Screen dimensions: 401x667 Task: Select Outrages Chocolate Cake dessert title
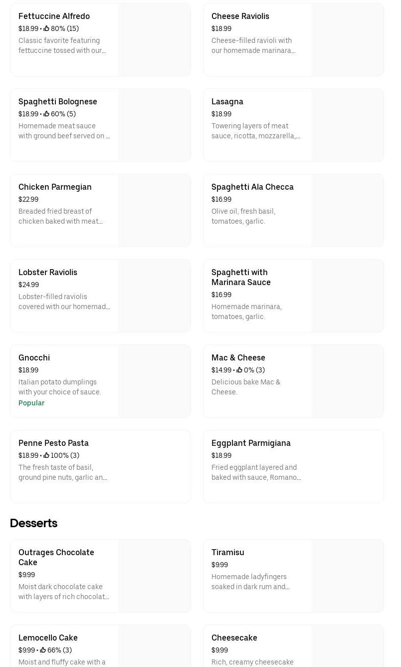pos(56,557)
